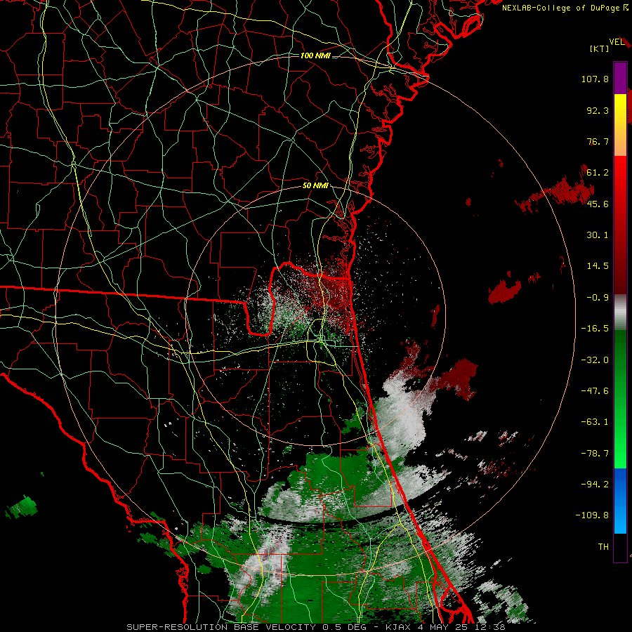Click the blue segment of the color bar
Viewport: 632px width, 632px height.
tap(620, 501)
